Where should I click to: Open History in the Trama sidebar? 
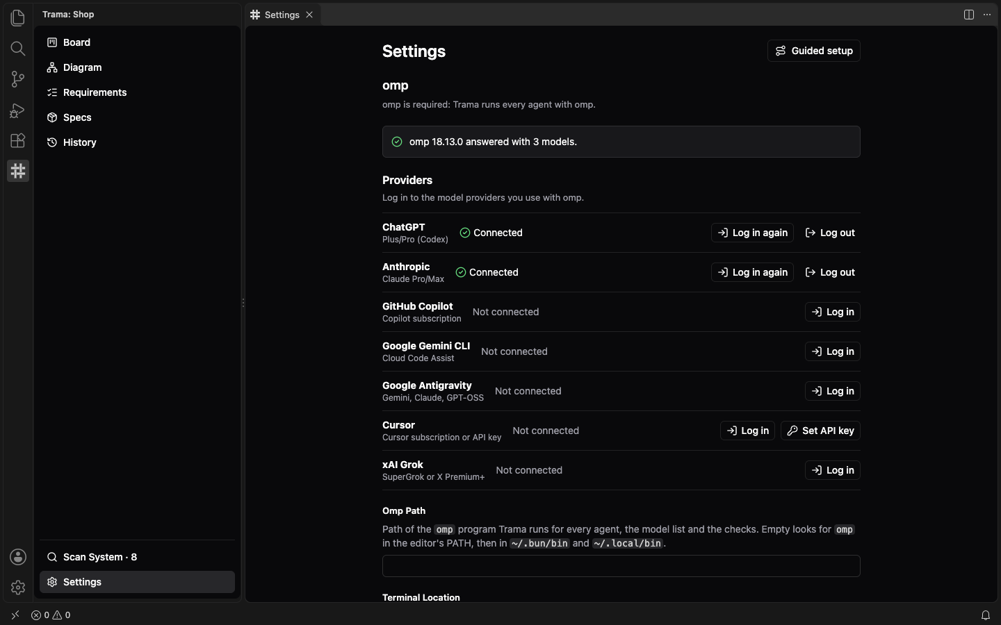coord(137,142)
